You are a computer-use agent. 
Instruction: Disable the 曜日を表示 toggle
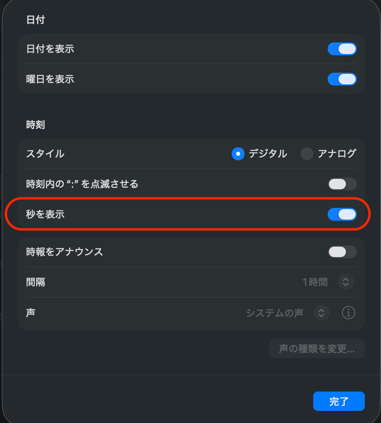click(342, 79)
